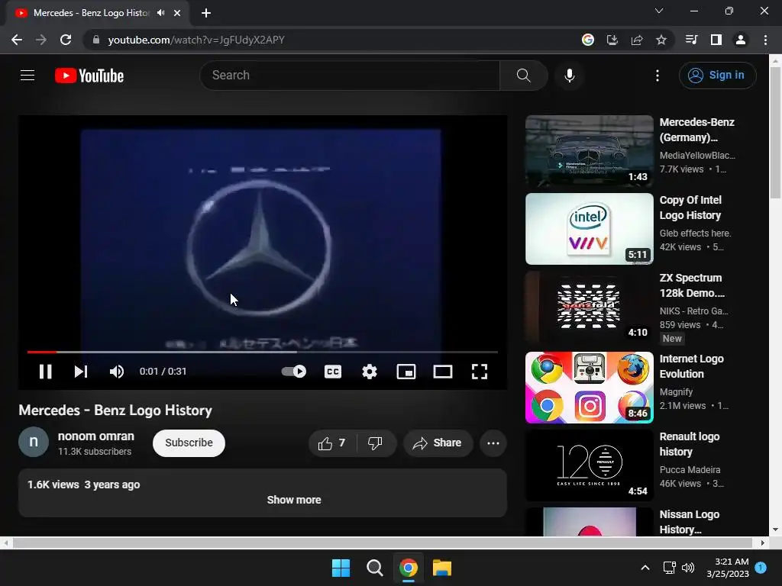Open the tab search chevron
Image resolution: width=782 pixels, height=586 pixels.
tap(659, 11)
